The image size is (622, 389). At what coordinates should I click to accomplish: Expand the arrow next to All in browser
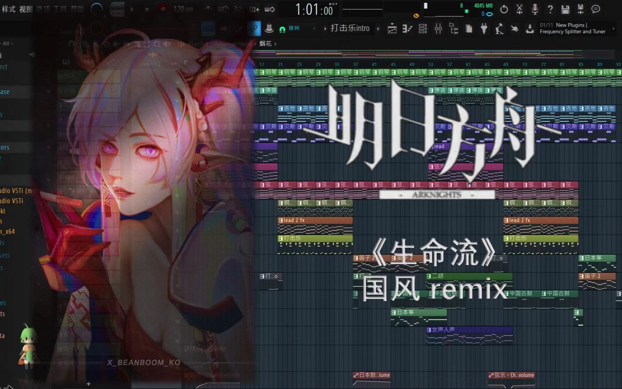(x=13, y=44)
